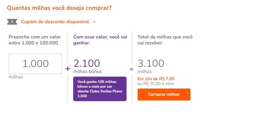This screenshot has height=113, width=263.
Task: Click 'Total de milhas que você vai receber' label
Action: pos(165,40)
